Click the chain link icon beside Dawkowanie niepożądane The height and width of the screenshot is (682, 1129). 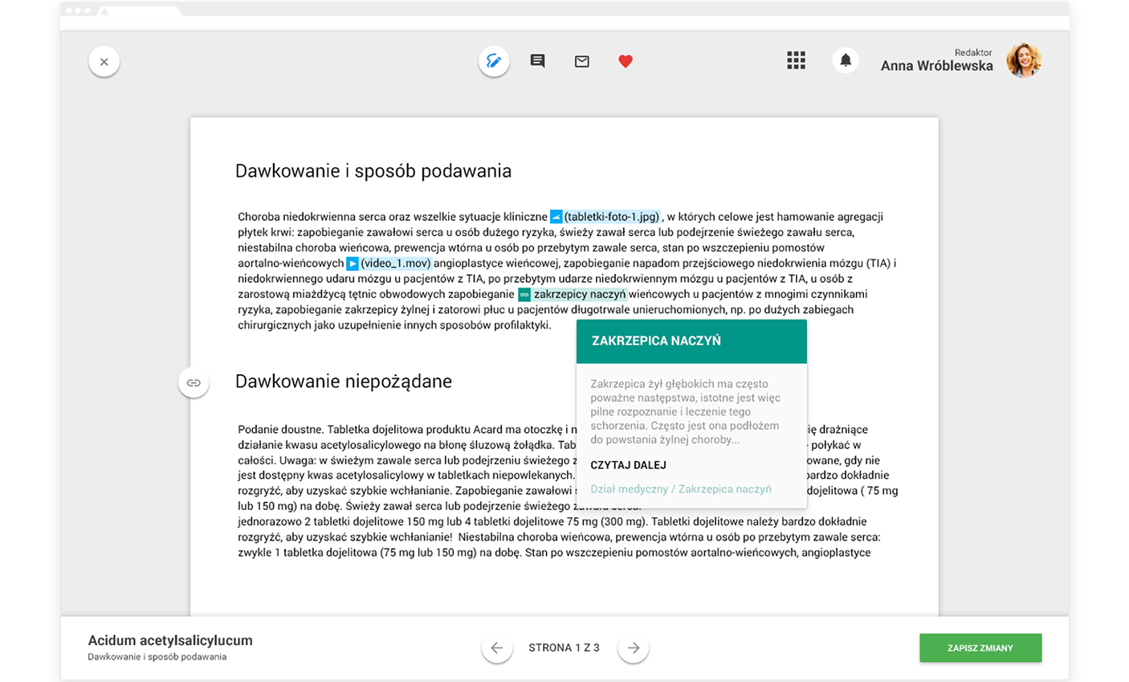click(194, 383)
